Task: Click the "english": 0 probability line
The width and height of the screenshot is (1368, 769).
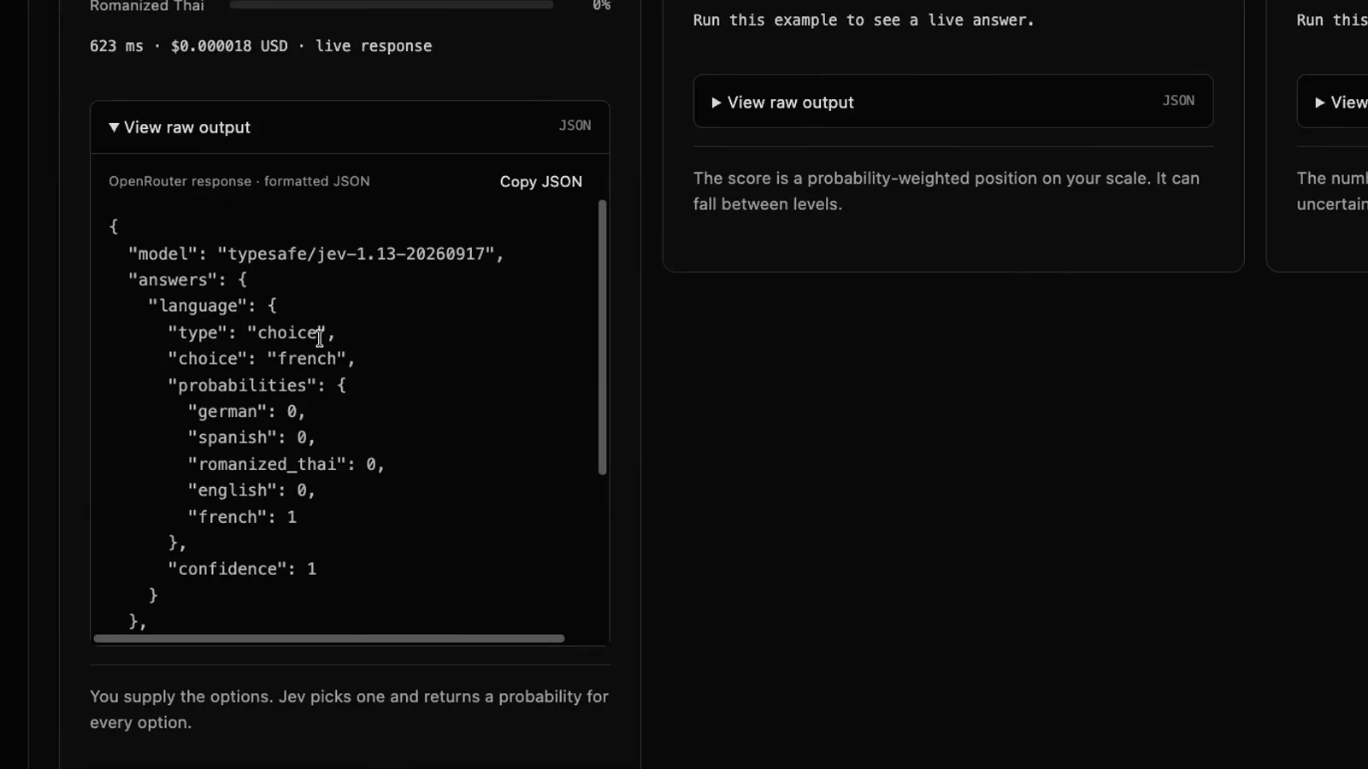Action: 251,490
